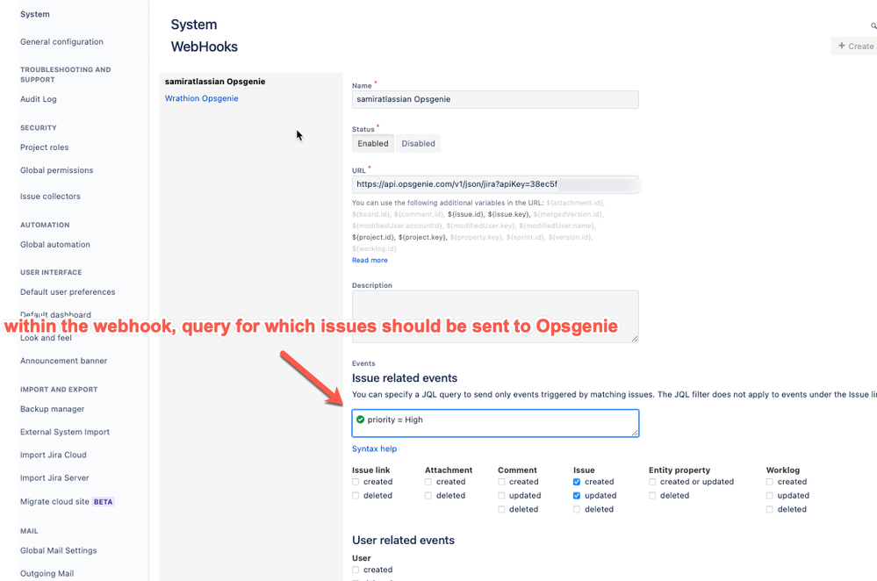Check Worklog created checkbox
Screen dimensions: 877x581
[x=770, y=482]
